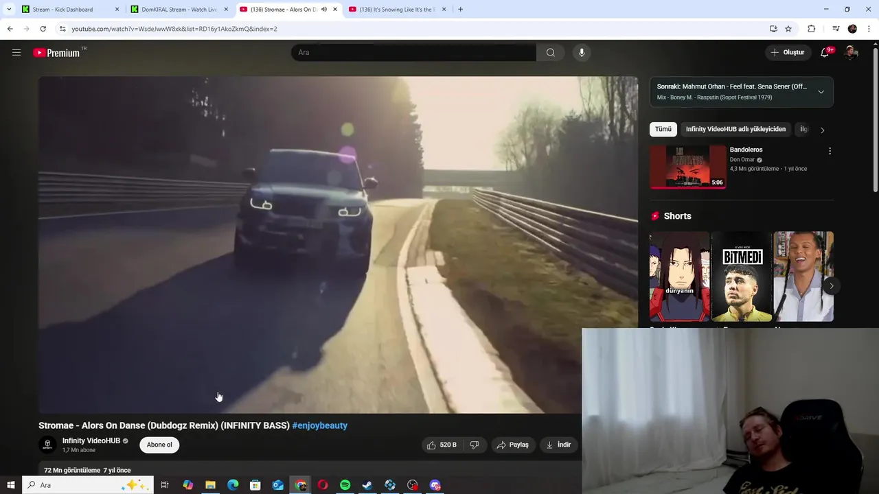Click the Abone ol subscribe button
879x494 pixels.
159,445
